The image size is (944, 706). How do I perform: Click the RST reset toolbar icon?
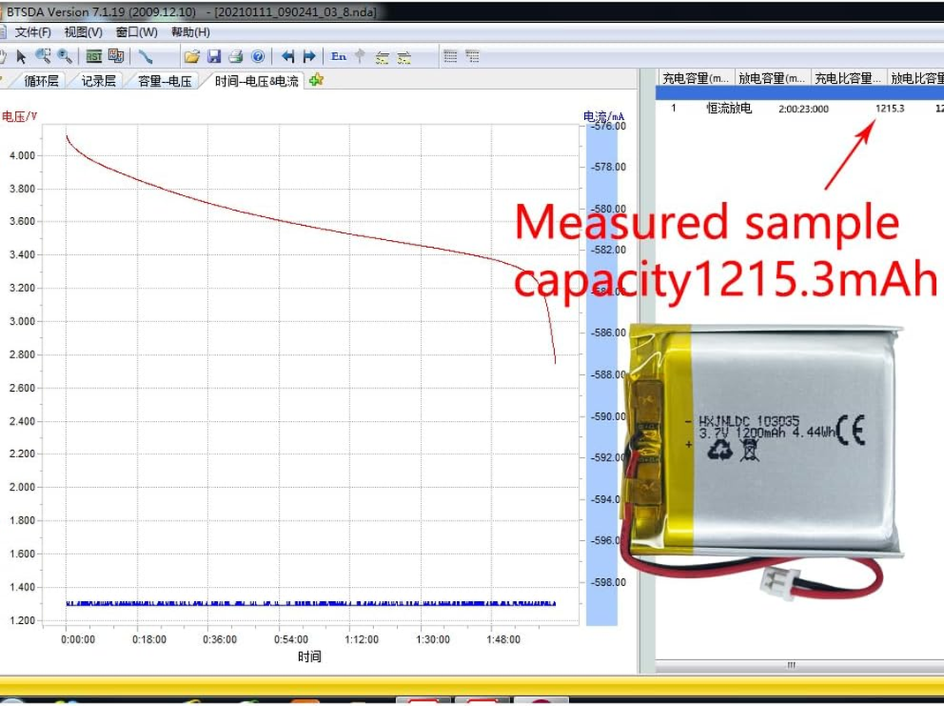[x=94, y=56]
